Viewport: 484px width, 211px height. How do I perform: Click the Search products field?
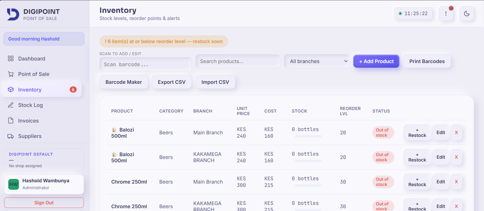(x=238, y=61)
